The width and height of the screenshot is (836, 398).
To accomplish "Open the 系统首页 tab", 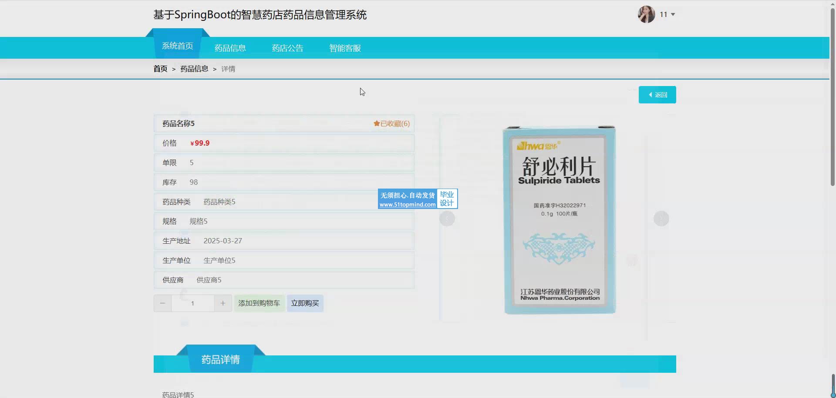I will tap(177, 46).
